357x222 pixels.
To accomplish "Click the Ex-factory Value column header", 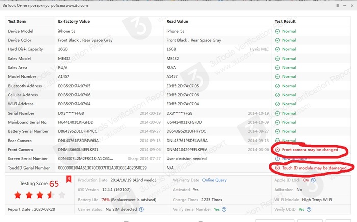I will coord(74,22).
